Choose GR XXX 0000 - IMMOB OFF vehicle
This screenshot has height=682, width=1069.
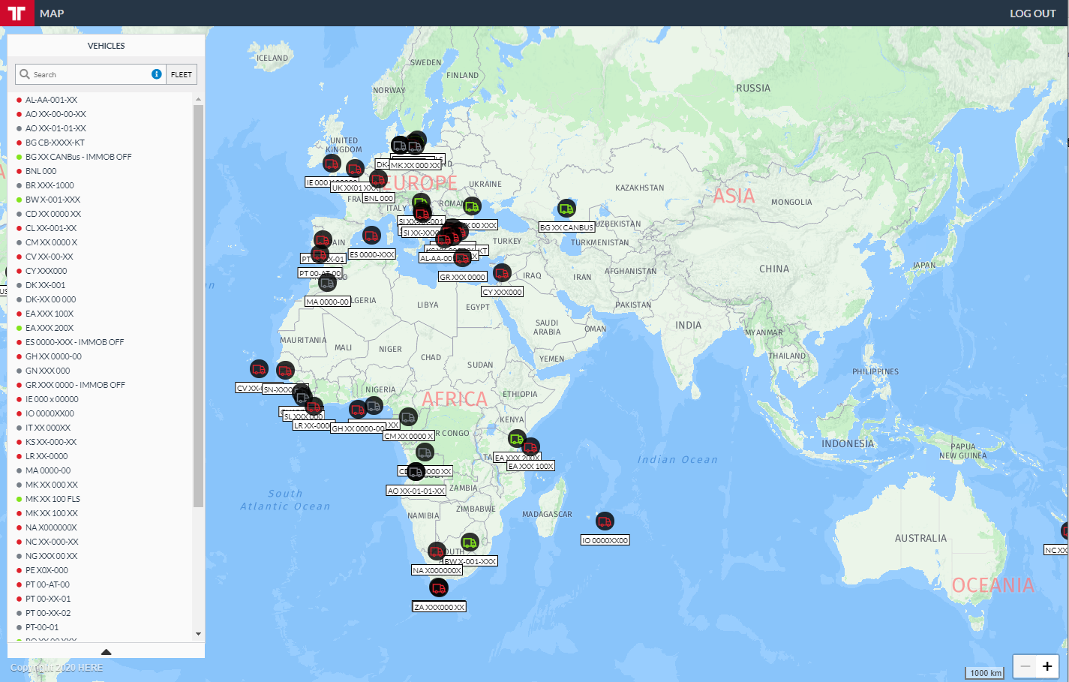coord(75,385)
